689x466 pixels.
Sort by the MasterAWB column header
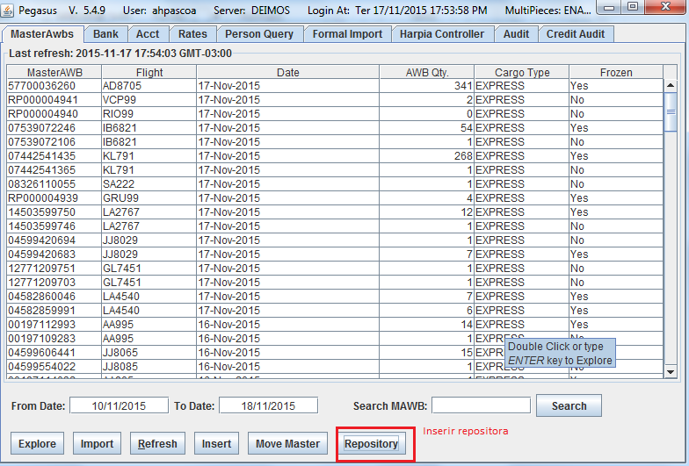(54, 72)
